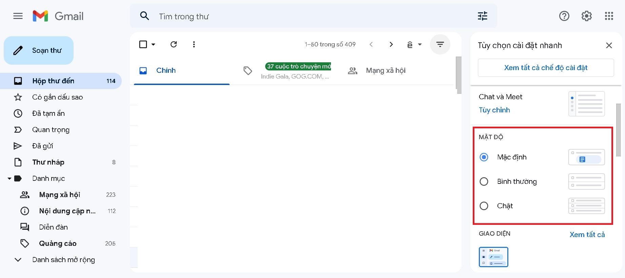Collapse the Danh mục categories arrow
The width and height of the screenshot is (625, 278).
[x=9, y=178]
